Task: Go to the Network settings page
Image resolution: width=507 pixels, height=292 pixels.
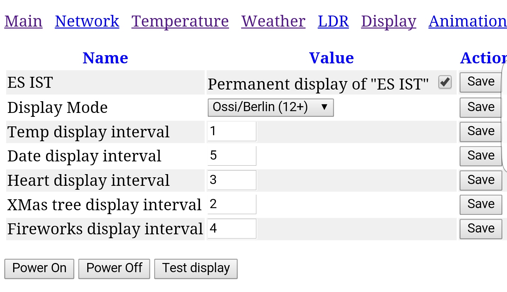Action: (87, 21)
